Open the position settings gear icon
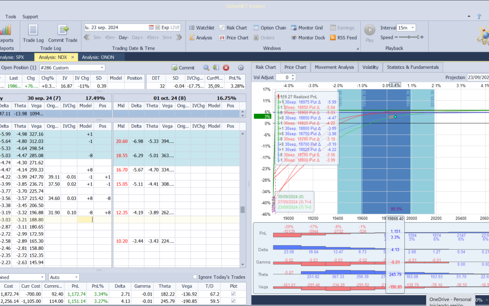The width and height of the screenshot is (489, 306). click(x=241, y=68)
